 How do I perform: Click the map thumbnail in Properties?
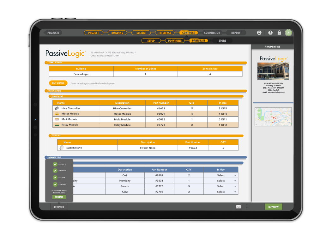coord(273,117)
